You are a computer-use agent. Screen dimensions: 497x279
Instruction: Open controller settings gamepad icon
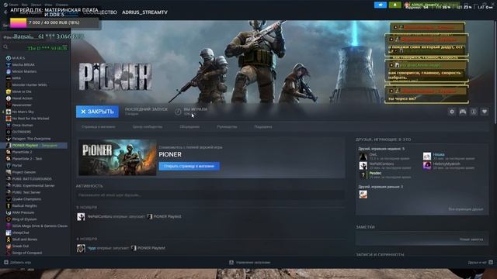(463, 112)
